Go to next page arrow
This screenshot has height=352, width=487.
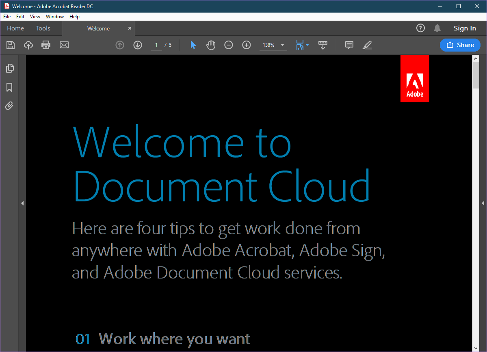point(138,45)
